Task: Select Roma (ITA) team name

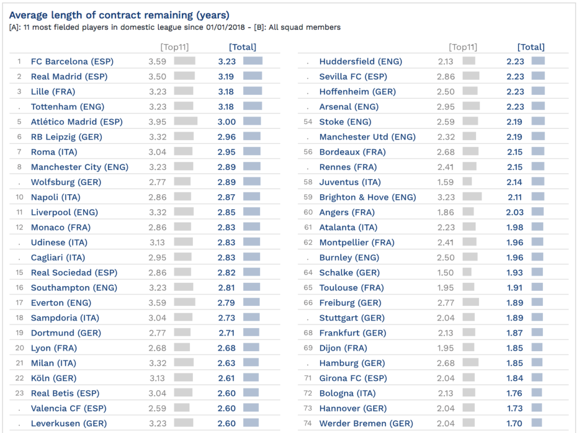Action: [x=54, y=152]
